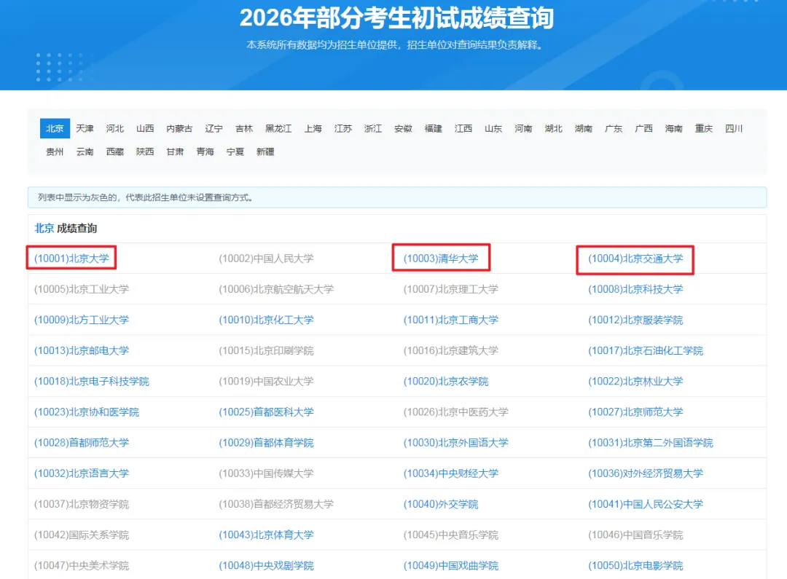Open the 广西 tab
Viewport: 787px width, 579px height.
coord(643,128)
